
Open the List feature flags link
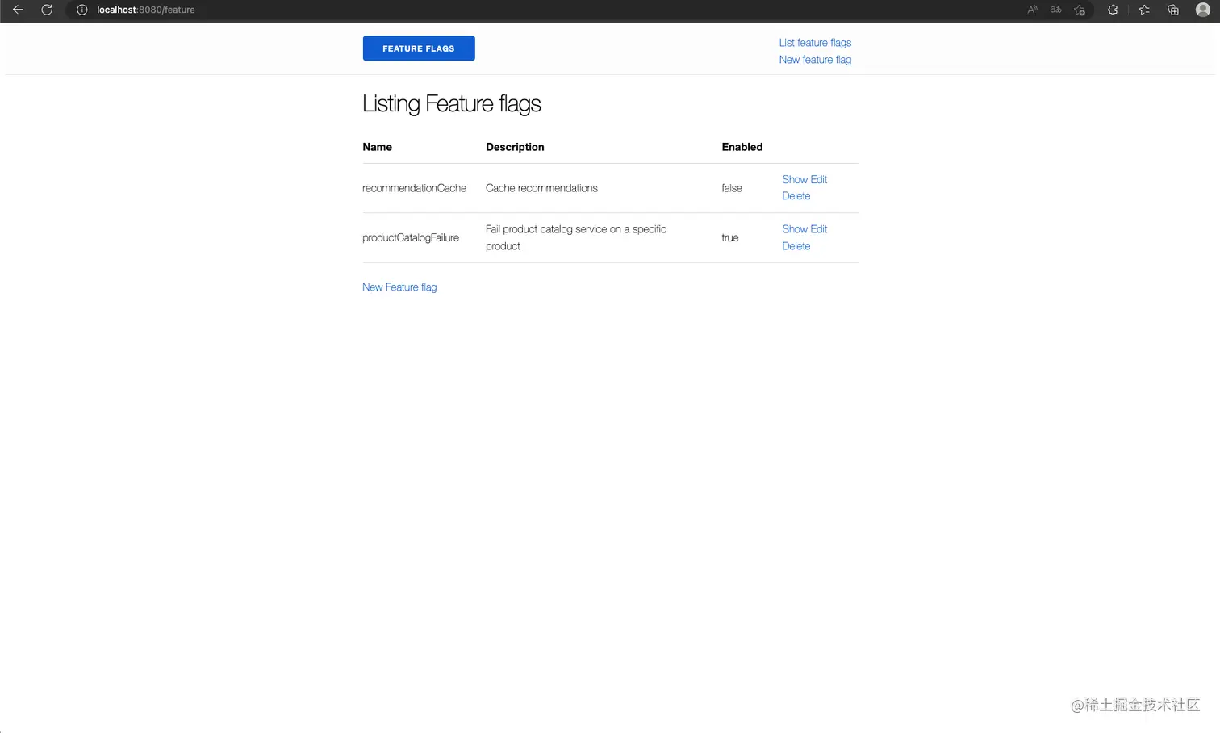815,43
